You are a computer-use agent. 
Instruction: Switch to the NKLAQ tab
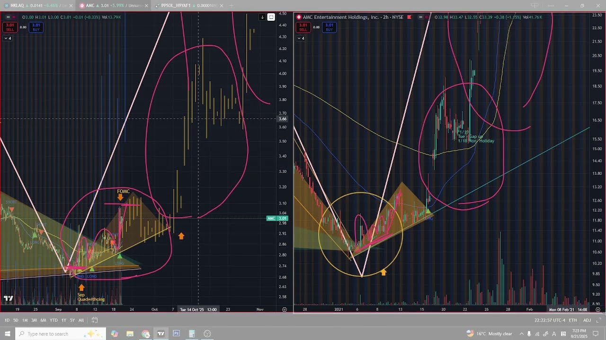coord(37,6)
